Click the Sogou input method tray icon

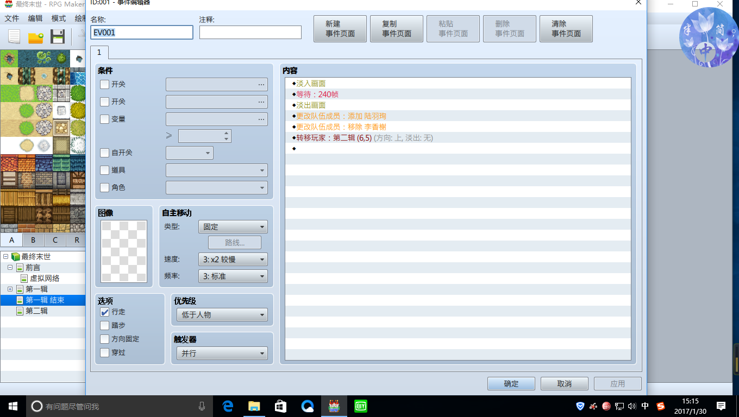point(661,406)
